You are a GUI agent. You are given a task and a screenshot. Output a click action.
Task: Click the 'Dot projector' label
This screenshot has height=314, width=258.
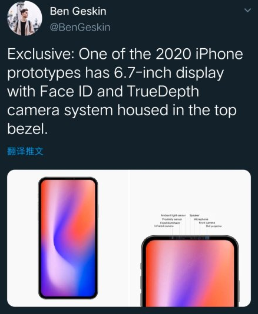point(214,226)
